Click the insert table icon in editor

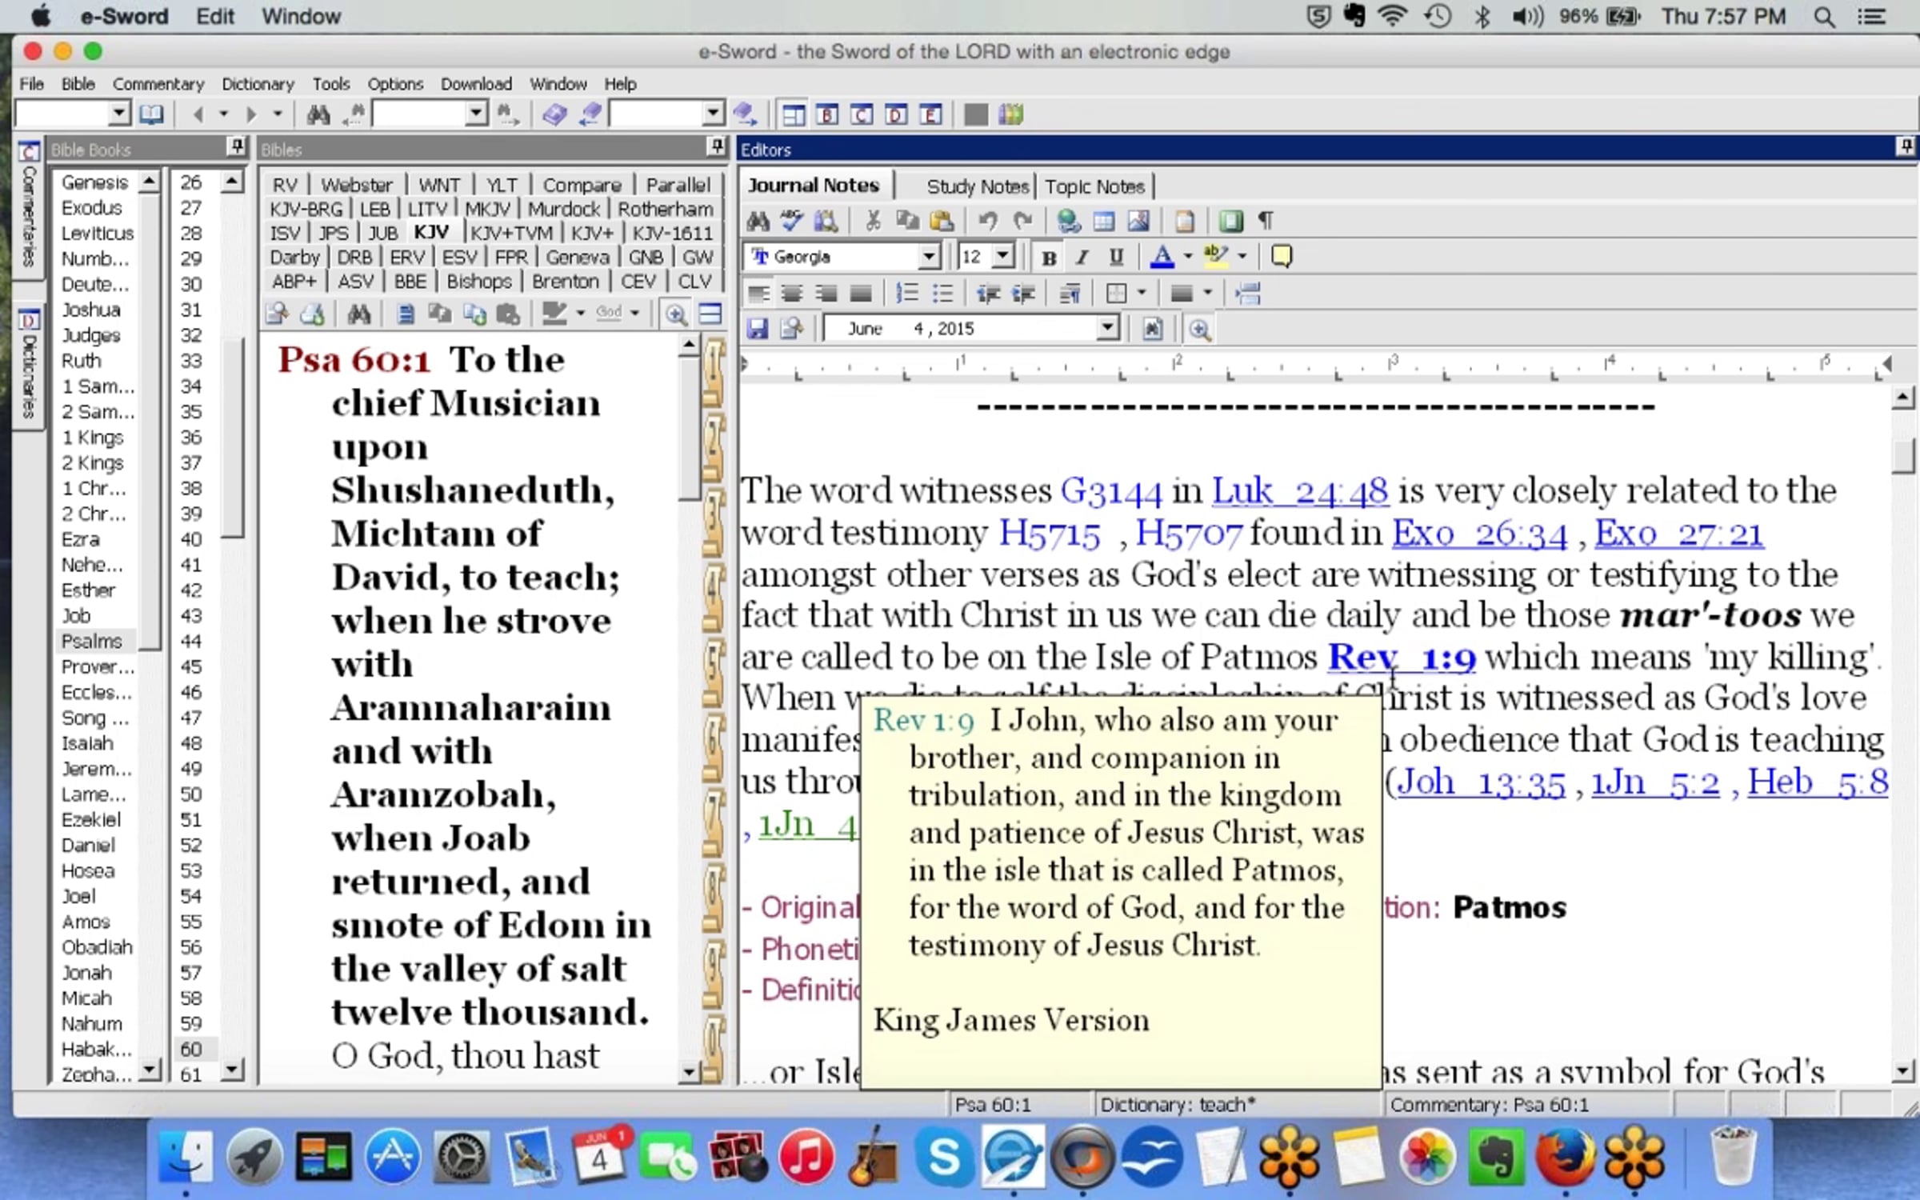[1103, 221]
